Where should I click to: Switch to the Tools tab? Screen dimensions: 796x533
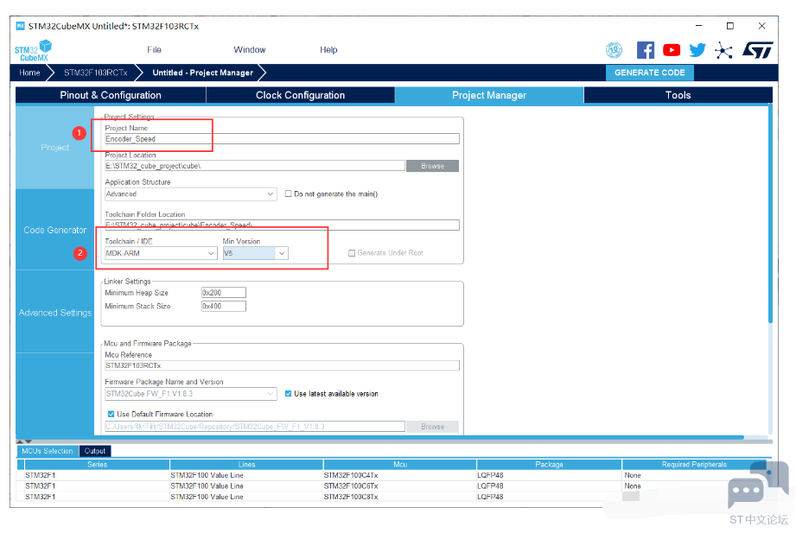(678, 95)
